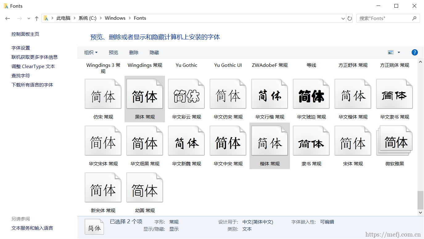Image resolution: width=424 pixels, height=239 pixels.
Task: Select the 新宋体 常规 font icon
Action: tap(103, 188)
